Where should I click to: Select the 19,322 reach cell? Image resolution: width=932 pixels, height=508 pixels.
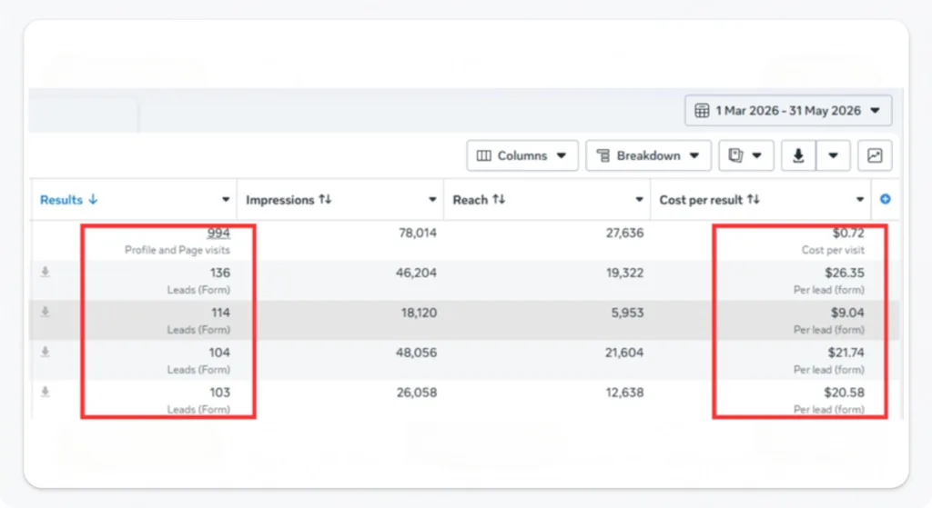(624, 273)
